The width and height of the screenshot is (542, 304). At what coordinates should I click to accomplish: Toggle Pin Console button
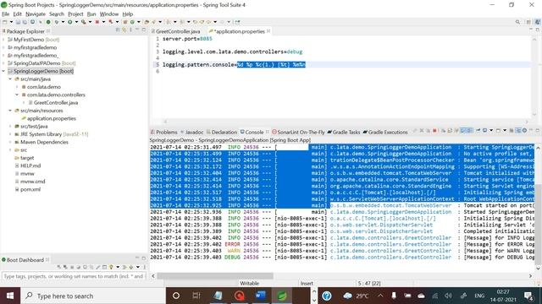point(478,131)
